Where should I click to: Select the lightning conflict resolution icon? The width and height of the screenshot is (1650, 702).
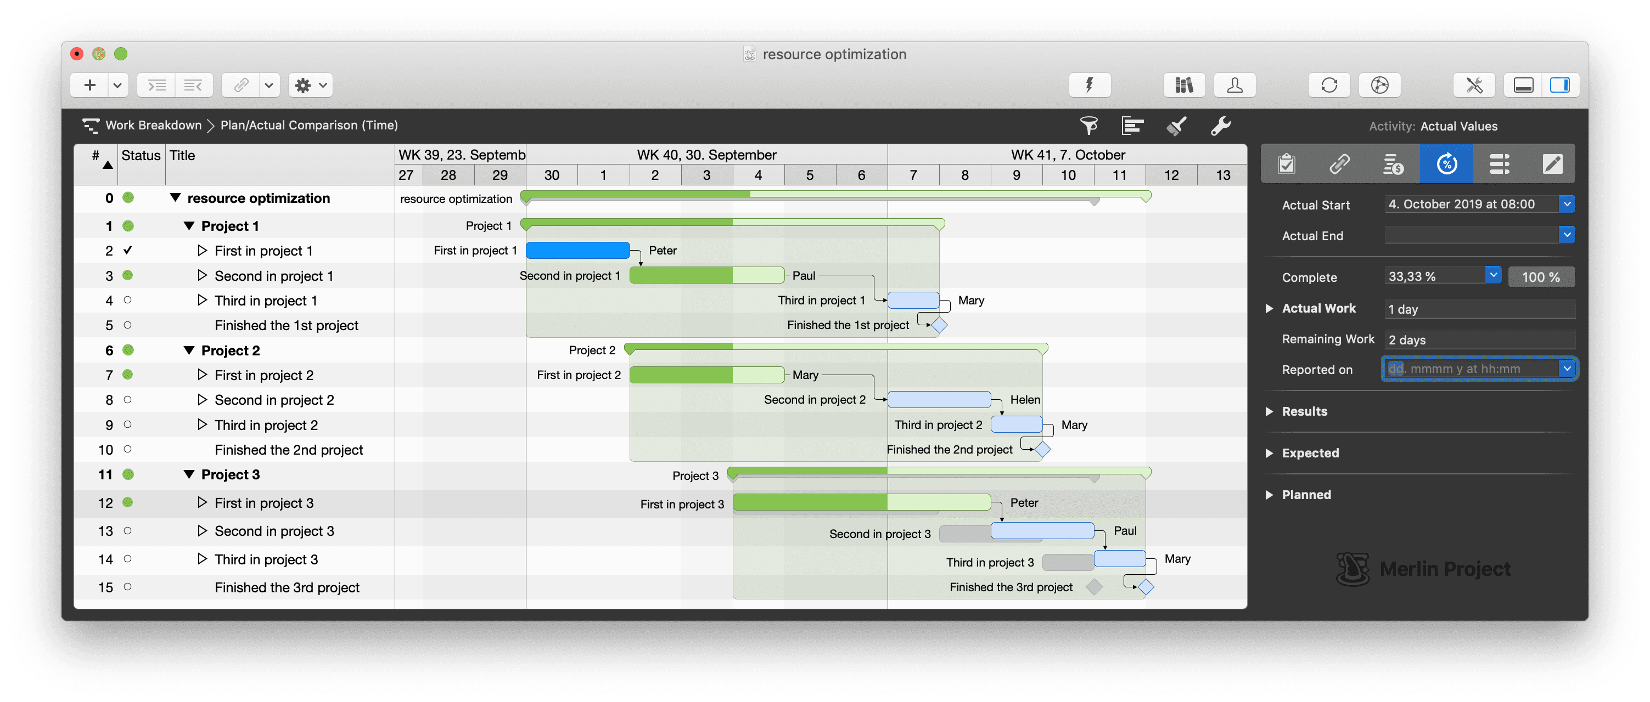tap(1089, 85)
